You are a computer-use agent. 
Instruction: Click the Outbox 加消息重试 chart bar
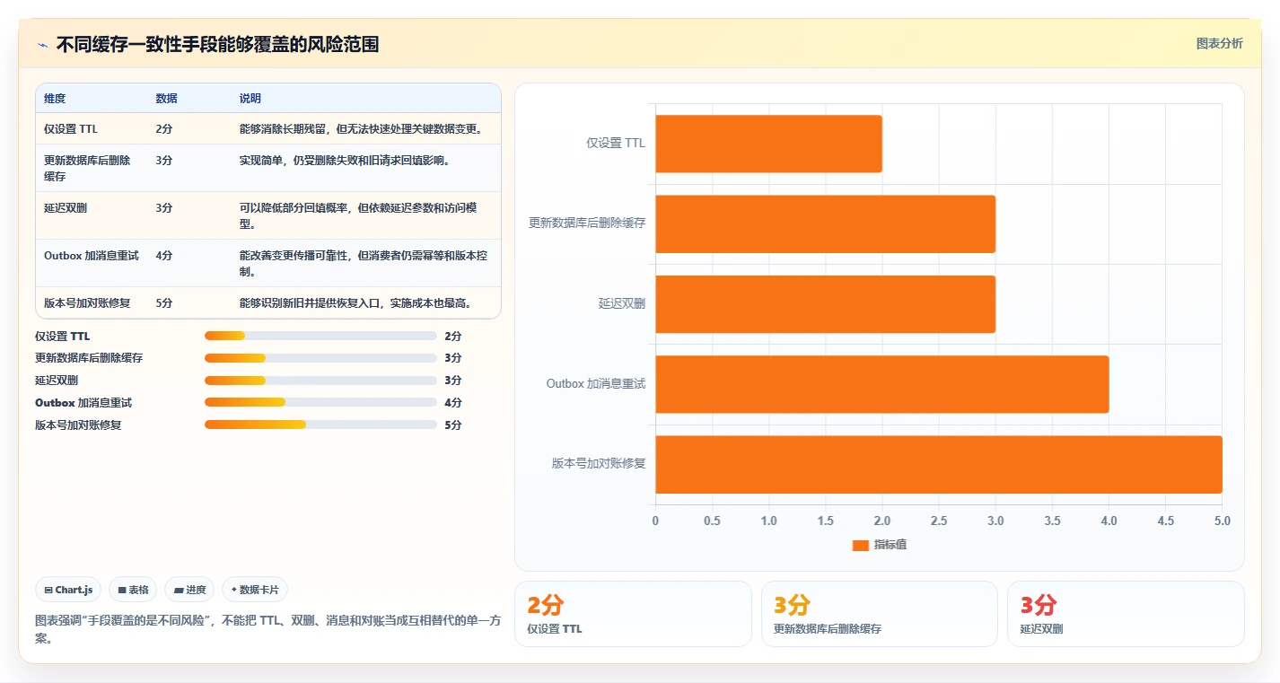point(881,384)
